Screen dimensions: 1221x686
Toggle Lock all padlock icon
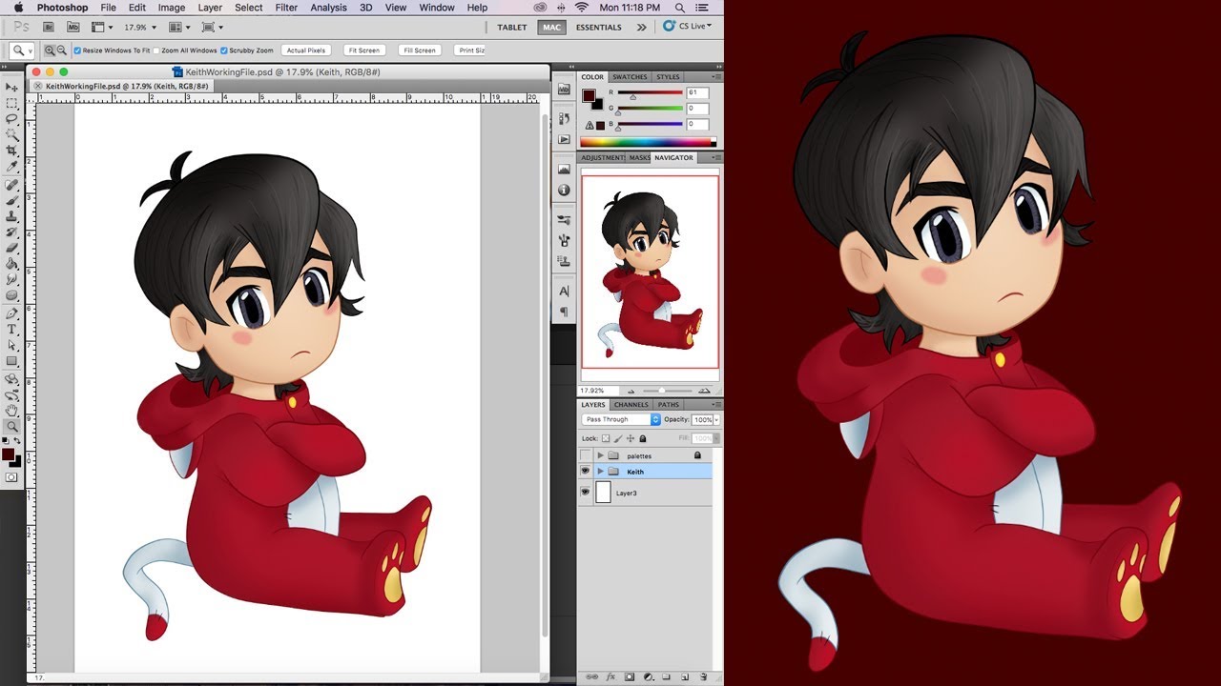point(642,438)
